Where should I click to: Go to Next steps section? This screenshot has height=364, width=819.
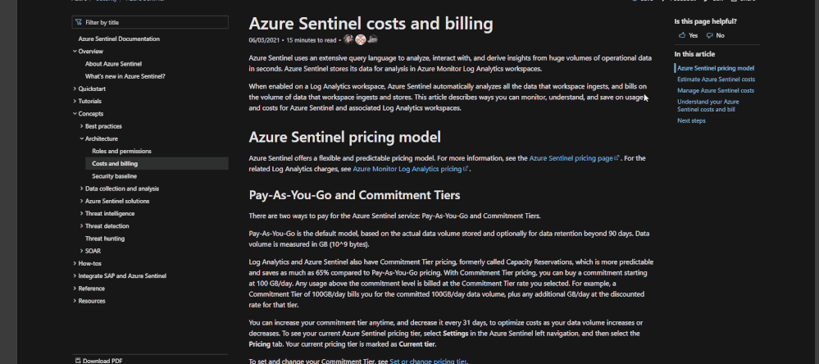(691, 121)
